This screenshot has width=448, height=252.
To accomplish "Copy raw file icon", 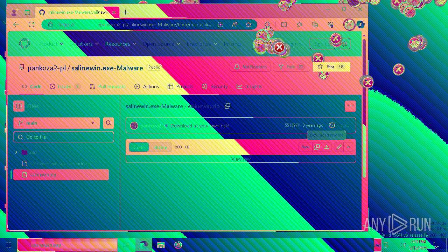I will tap(317, 147).
